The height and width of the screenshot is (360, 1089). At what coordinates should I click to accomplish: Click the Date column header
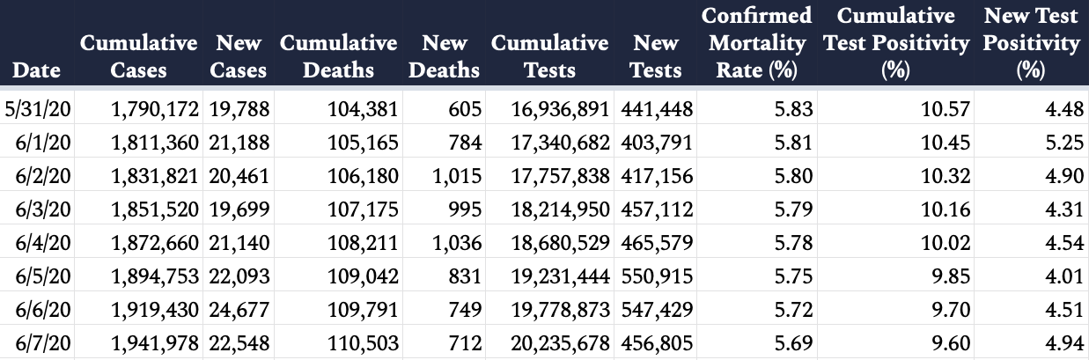(36, 70)
